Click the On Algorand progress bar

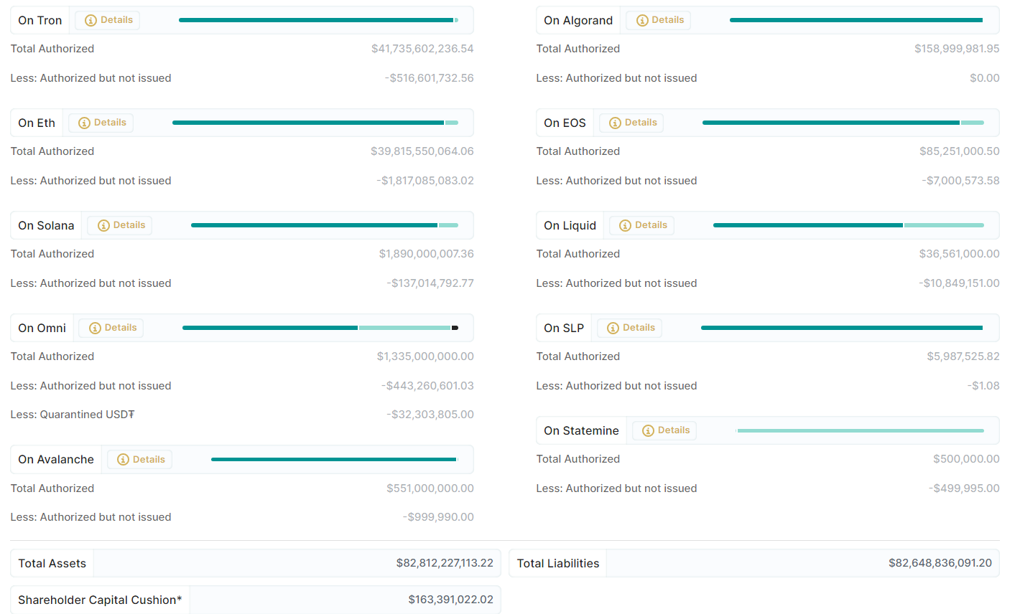[857, 20]
